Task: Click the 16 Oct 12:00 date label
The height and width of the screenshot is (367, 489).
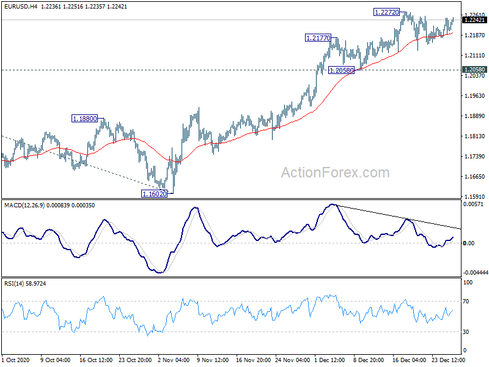Action: pyautogui.click(x=96, y=360)
